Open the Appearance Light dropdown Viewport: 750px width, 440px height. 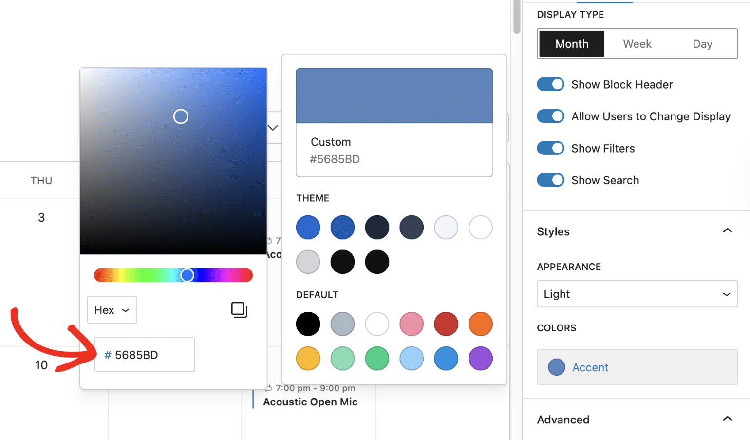637,294
